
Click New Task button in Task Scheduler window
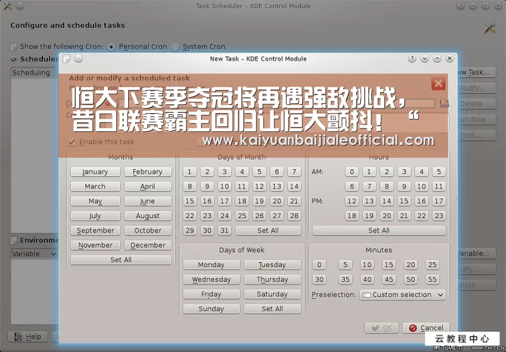click(476, 72)
